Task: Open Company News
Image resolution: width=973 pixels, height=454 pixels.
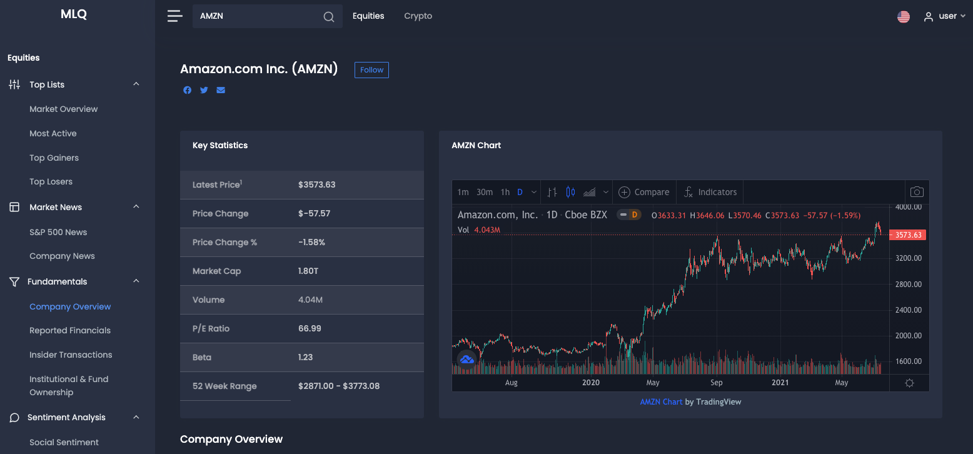Action: click(x=63, y=256)
